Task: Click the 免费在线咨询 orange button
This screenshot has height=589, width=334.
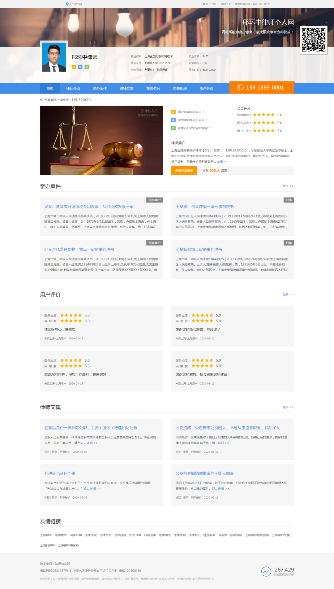Action: coord(184,170)
